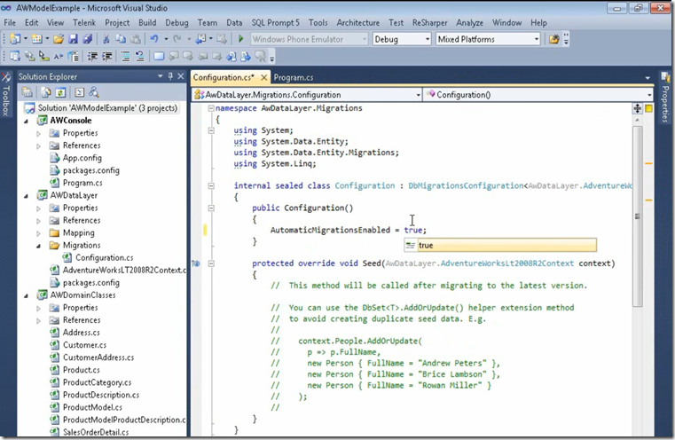This screenshot has width=675, height=440.
Task: Click the Paste icon in the toolbar
Action: (135, 39)
